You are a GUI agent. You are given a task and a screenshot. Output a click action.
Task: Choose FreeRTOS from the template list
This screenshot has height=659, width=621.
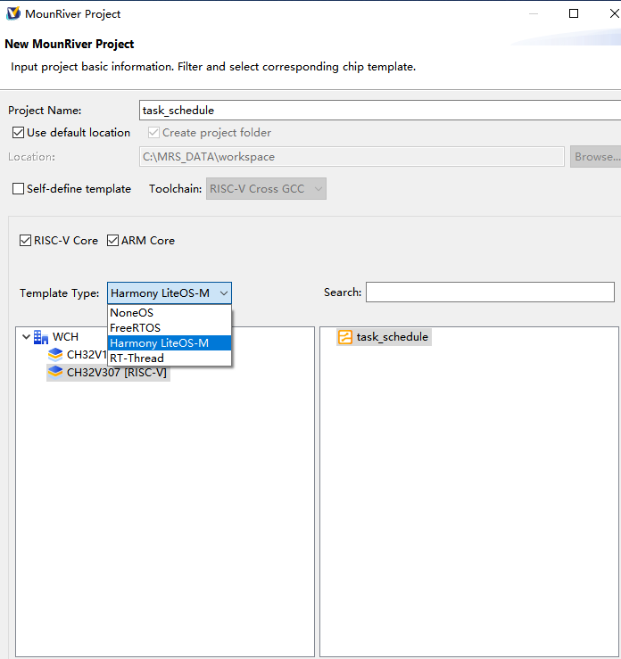170,328
